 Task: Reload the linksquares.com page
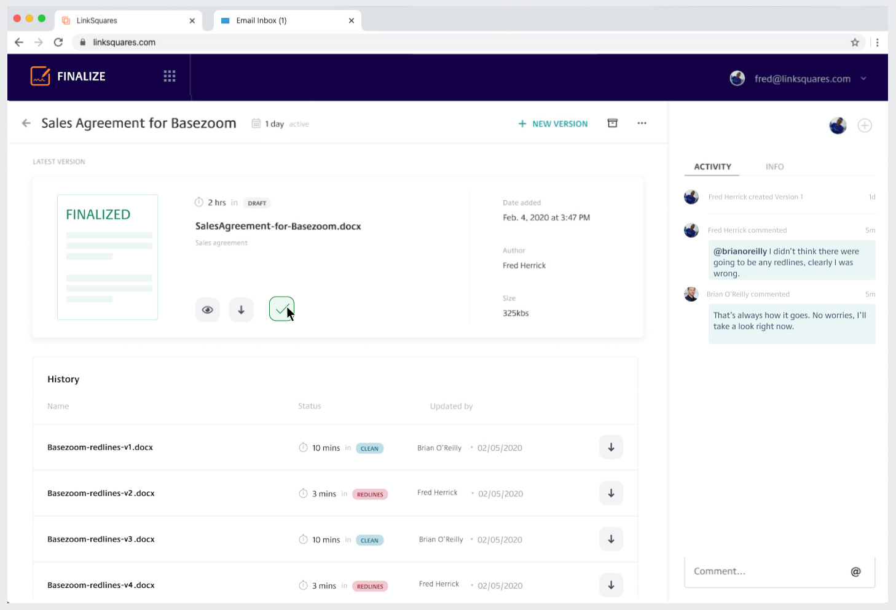(58, 42)
